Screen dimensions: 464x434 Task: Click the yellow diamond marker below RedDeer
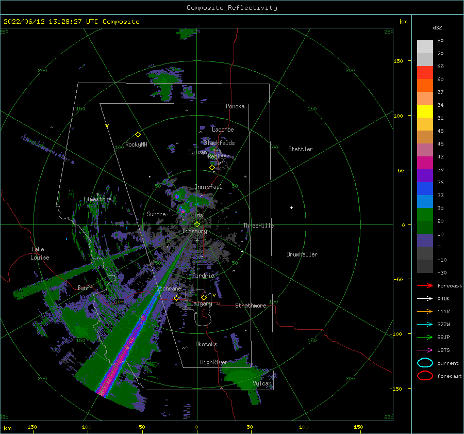[212, 168]
